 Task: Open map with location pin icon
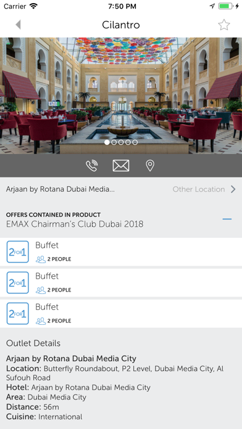coord(150,166)
